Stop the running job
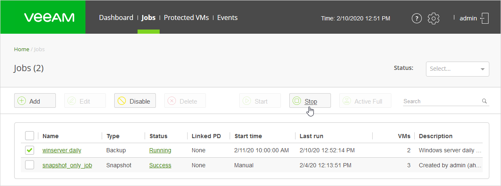This screenshot has height=186, width=501. click(310, 101)
